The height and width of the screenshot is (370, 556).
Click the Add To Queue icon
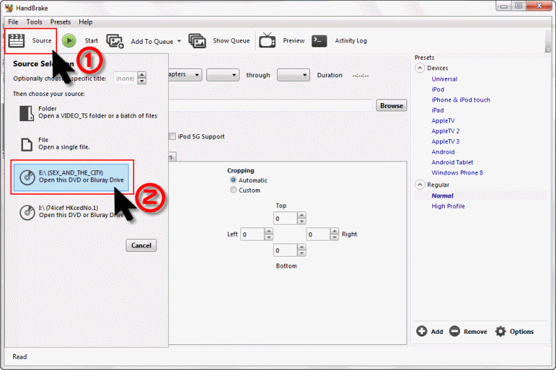(115, 41)
